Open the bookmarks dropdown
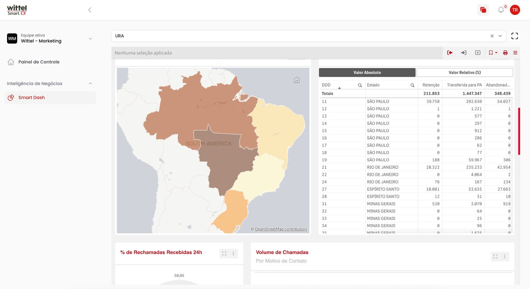Screen dimensions: 530x289 pyautogui.click(x=493, y=53)
